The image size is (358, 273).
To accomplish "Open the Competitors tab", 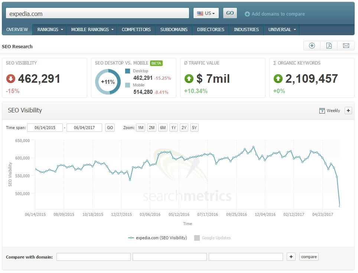I will coord(136,30).
